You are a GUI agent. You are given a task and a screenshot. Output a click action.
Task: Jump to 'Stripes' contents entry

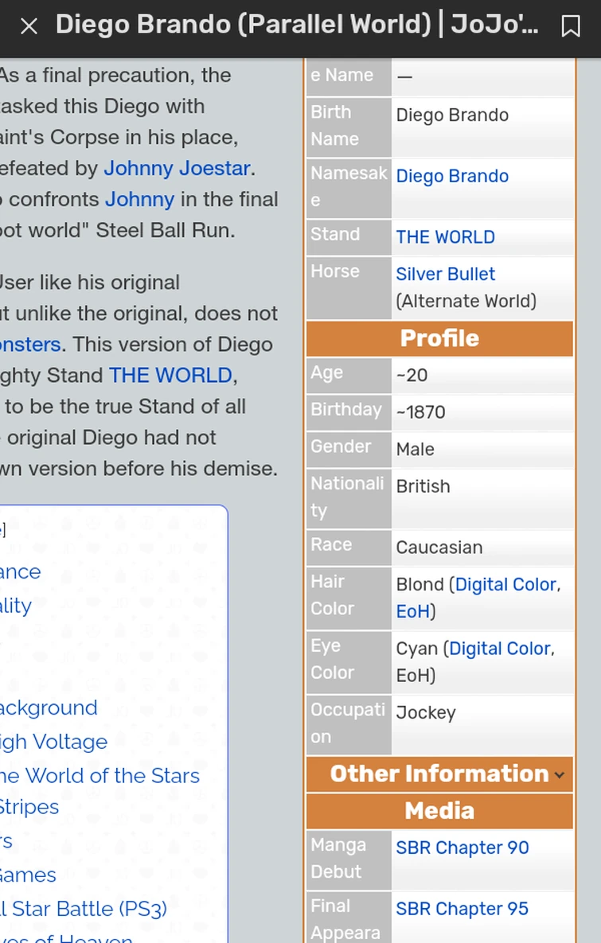pos(29,807)
